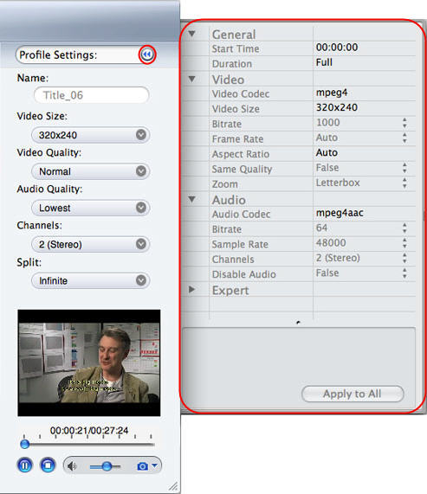Image resolution: width=427 pixels, height=494 pixels.
Task: Click the Duration value Full
Action: (324, 62)
